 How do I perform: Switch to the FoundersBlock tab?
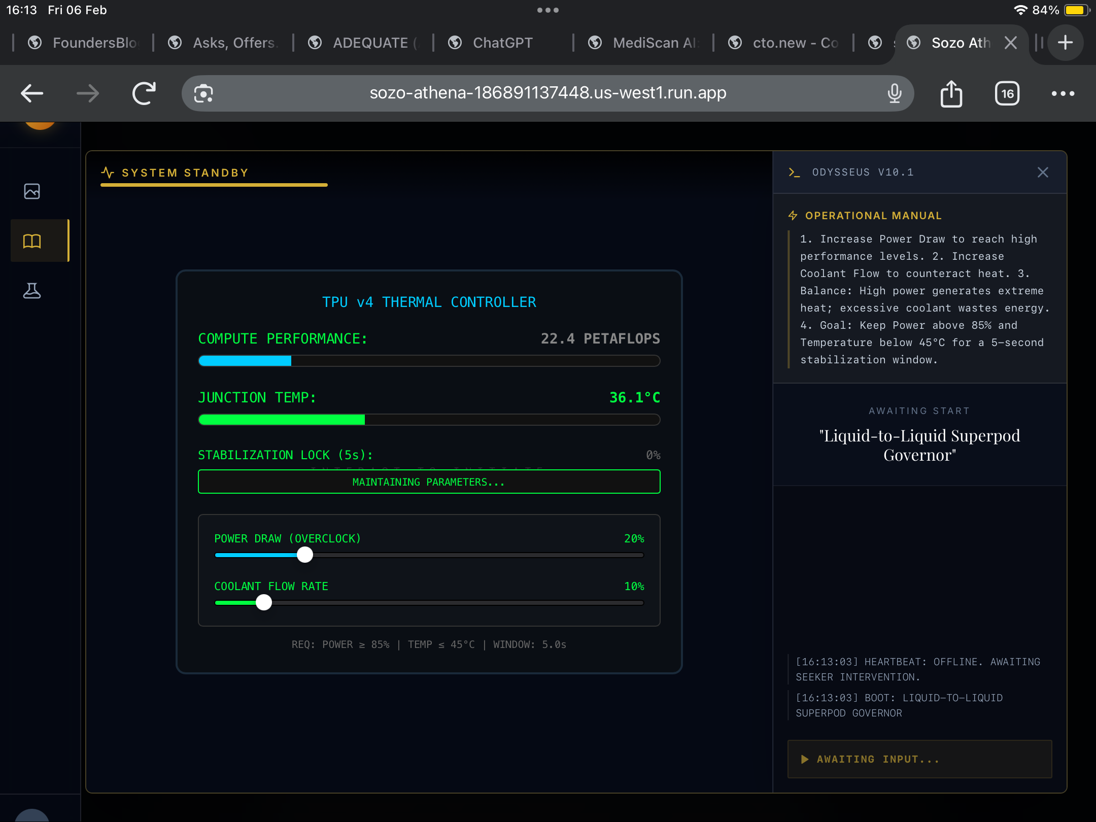pos(94,43)
